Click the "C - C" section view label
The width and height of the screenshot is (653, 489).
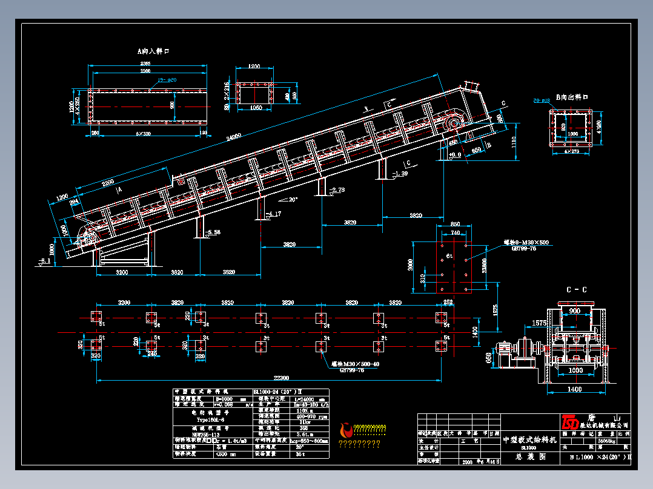pyautogui.click(x=577, y=290)
